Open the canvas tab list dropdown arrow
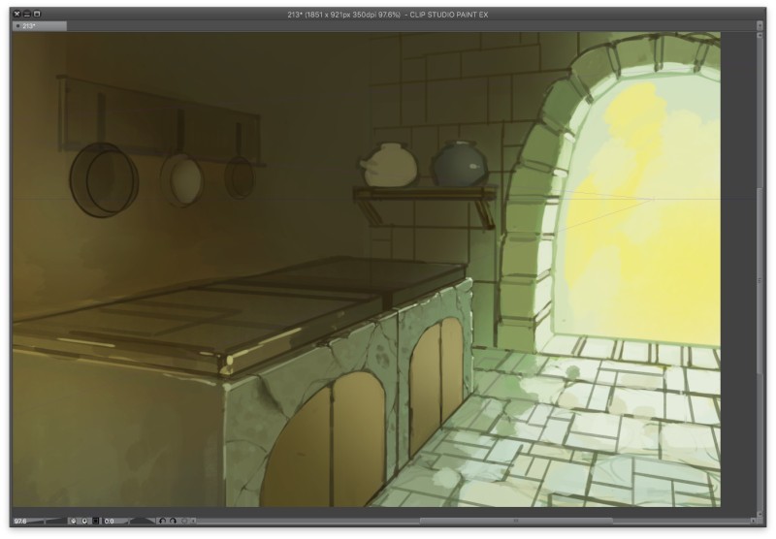Image resolution: width=776 pixels, height=539 pixels. point(760,25)
